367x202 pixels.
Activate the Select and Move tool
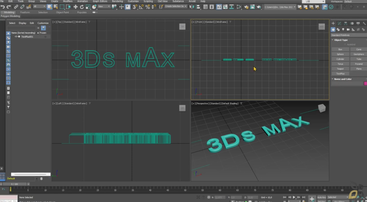[76, 7]
